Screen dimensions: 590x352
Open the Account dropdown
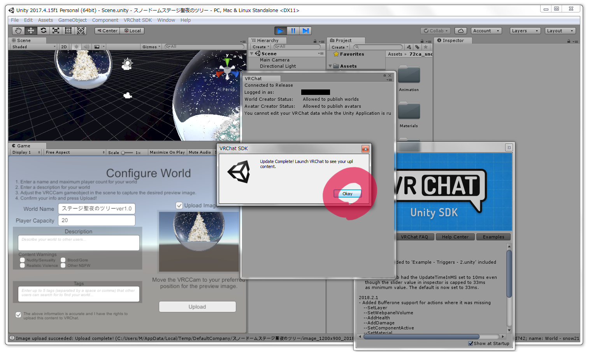tap(486, 31)
